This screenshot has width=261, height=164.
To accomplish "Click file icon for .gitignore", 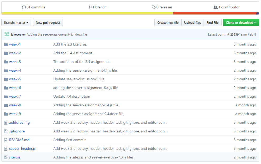I will tap(6, 131).
